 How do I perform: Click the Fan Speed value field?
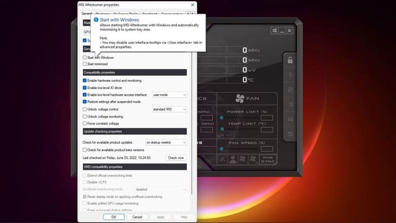click(267, 149)
